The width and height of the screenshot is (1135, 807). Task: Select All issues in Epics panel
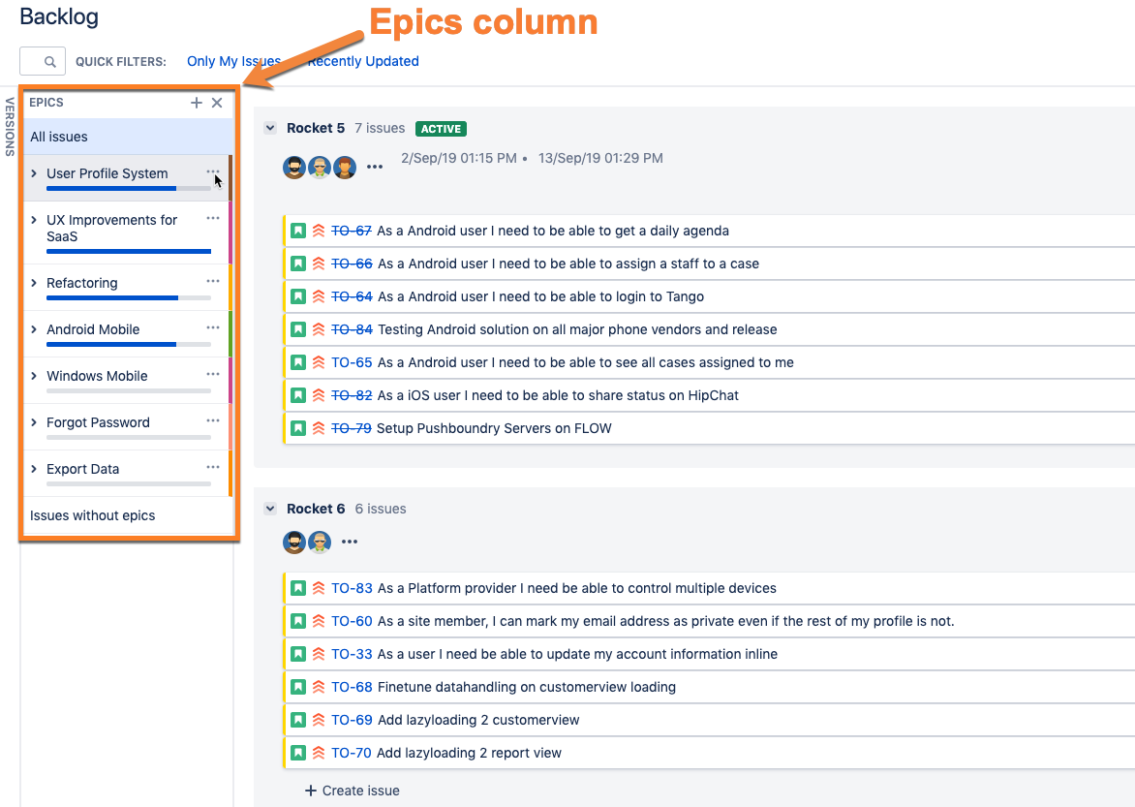pos(59,137)
